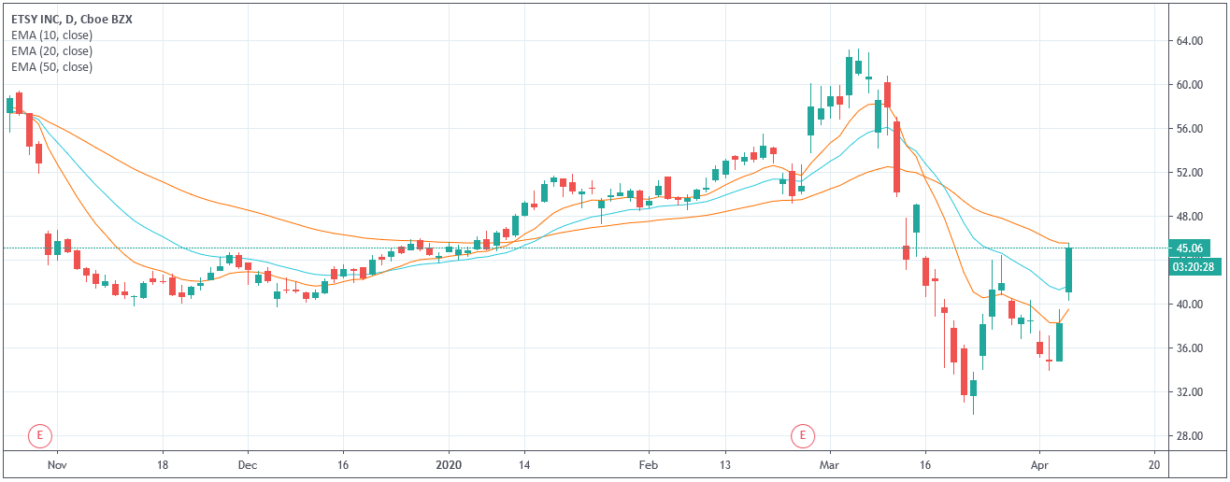1230x482 pixels.
Task: Click the 2020 label on time axis
Action: click(x=449, y=464)
